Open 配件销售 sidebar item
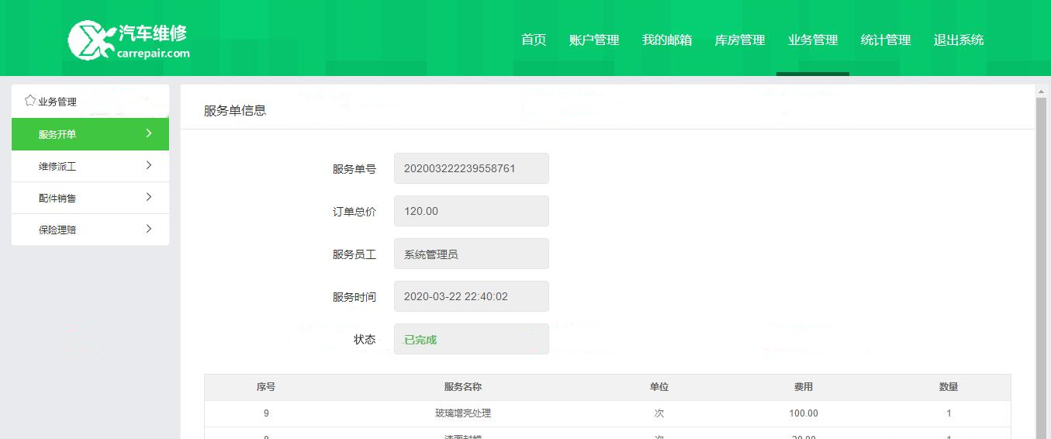 pos(90,198)
